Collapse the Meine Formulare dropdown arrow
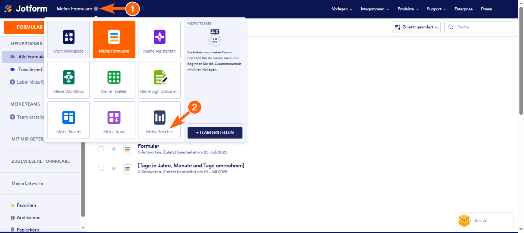Image resolution: width=524 pixels, height=233 pixels. [96, 9]
